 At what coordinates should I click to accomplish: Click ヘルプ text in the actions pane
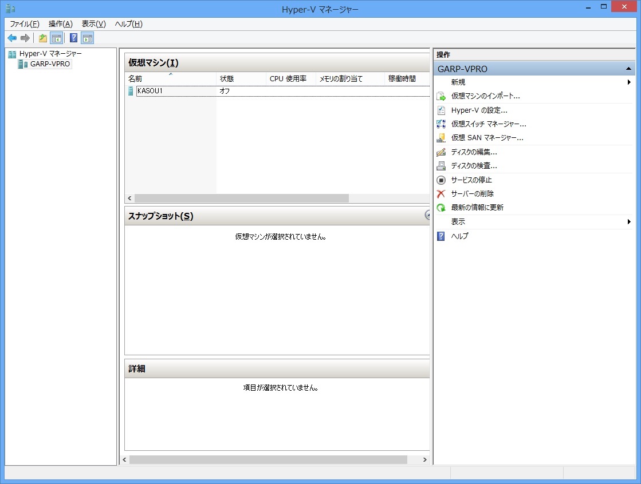460,236
